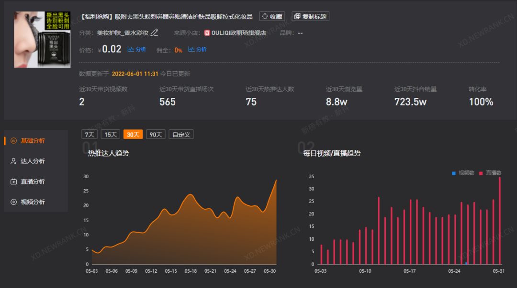Click the 直播分析 live stream icon
Screen dimensions: 517x288
click(x=13, y=181)
